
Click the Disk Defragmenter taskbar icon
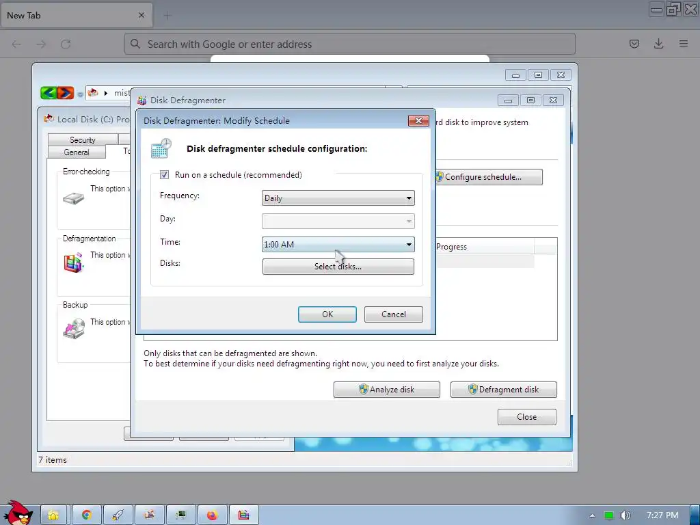click(x=243, y=515)
